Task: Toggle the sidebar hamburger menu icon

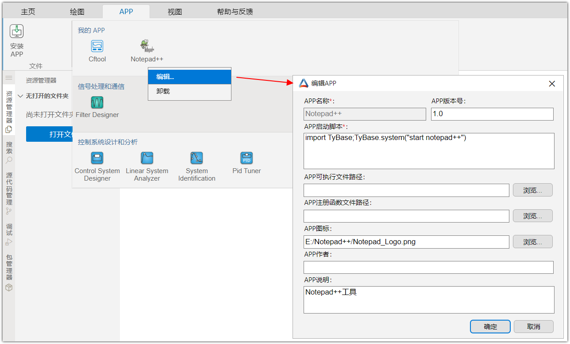Action: pyautogui.click(x=9, y=78)
